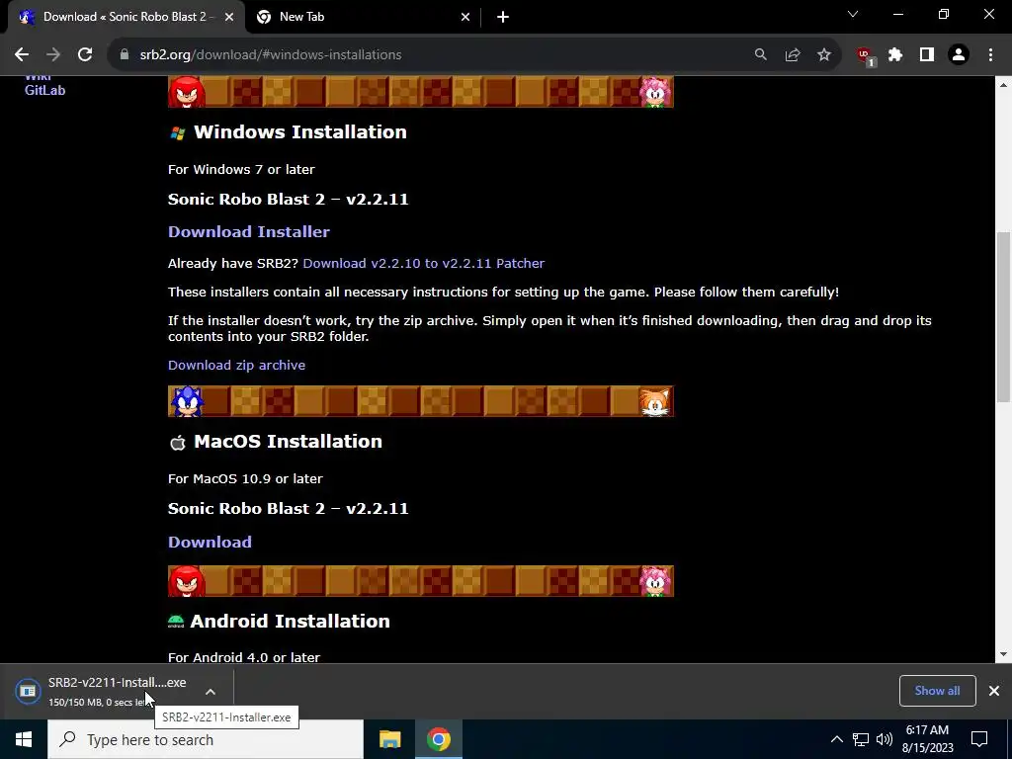Click the Knuckles sprite above Windows Installation
Screen dimensions: 1012x759
[x=187, y=92]
